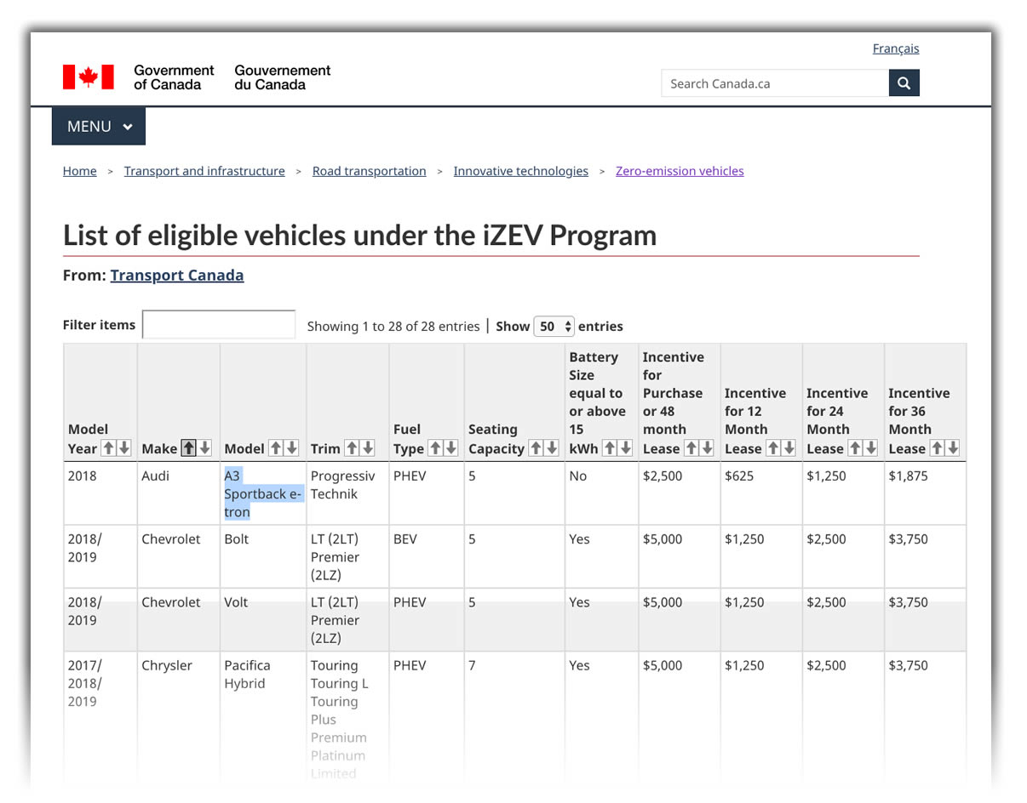Viewport: 1027px width, 803px height.
Task: Sort Trim column descending arrow
Action: point(368,448)
